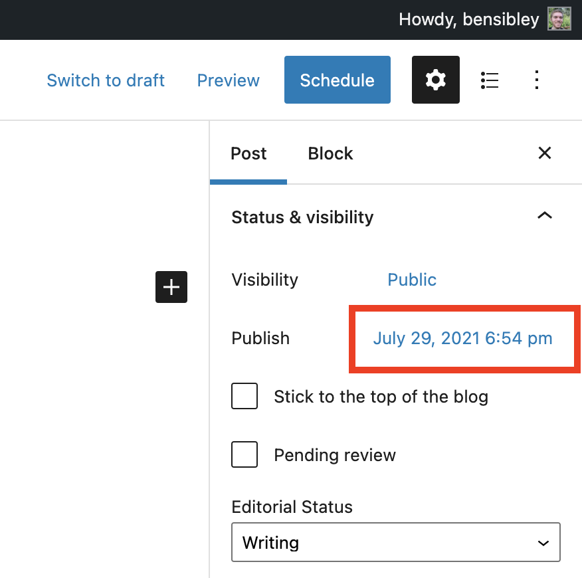Open the publish date July 29, 2021 6:54 pm

tap(462, 338)
